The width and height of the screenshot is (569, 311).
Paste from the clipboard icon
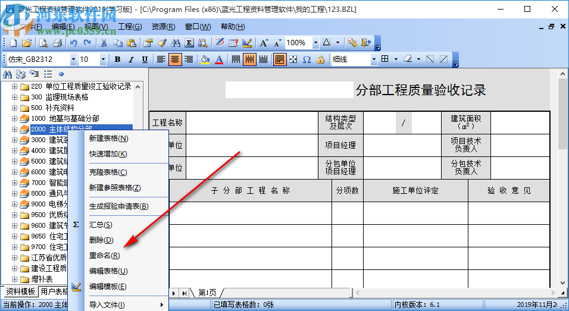132,43
